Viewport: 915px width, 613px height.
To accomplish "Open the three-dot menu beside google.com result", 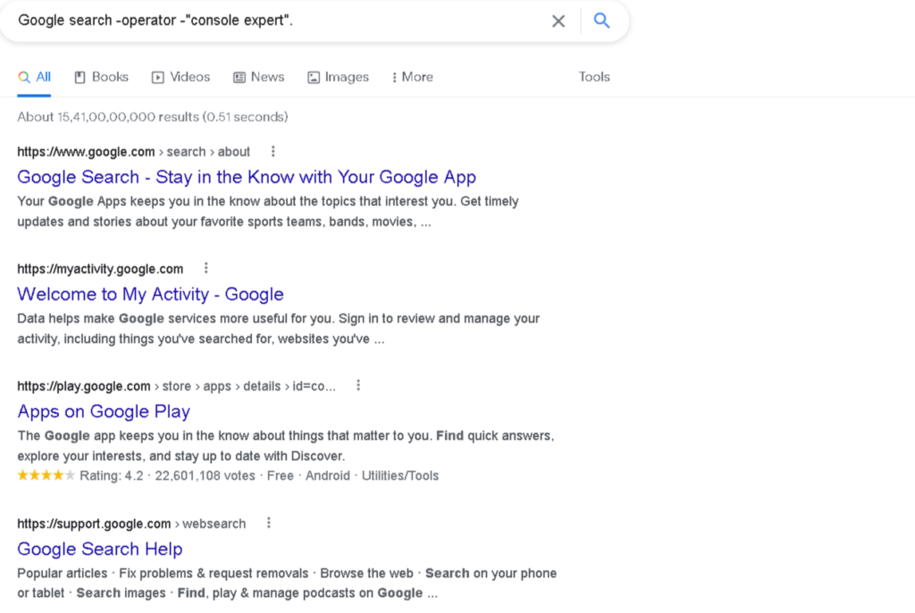I will click(273, 151).
